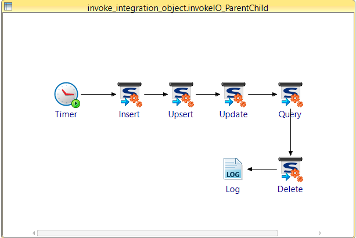Click the 'Insert' label text

(x=129, y=114)
